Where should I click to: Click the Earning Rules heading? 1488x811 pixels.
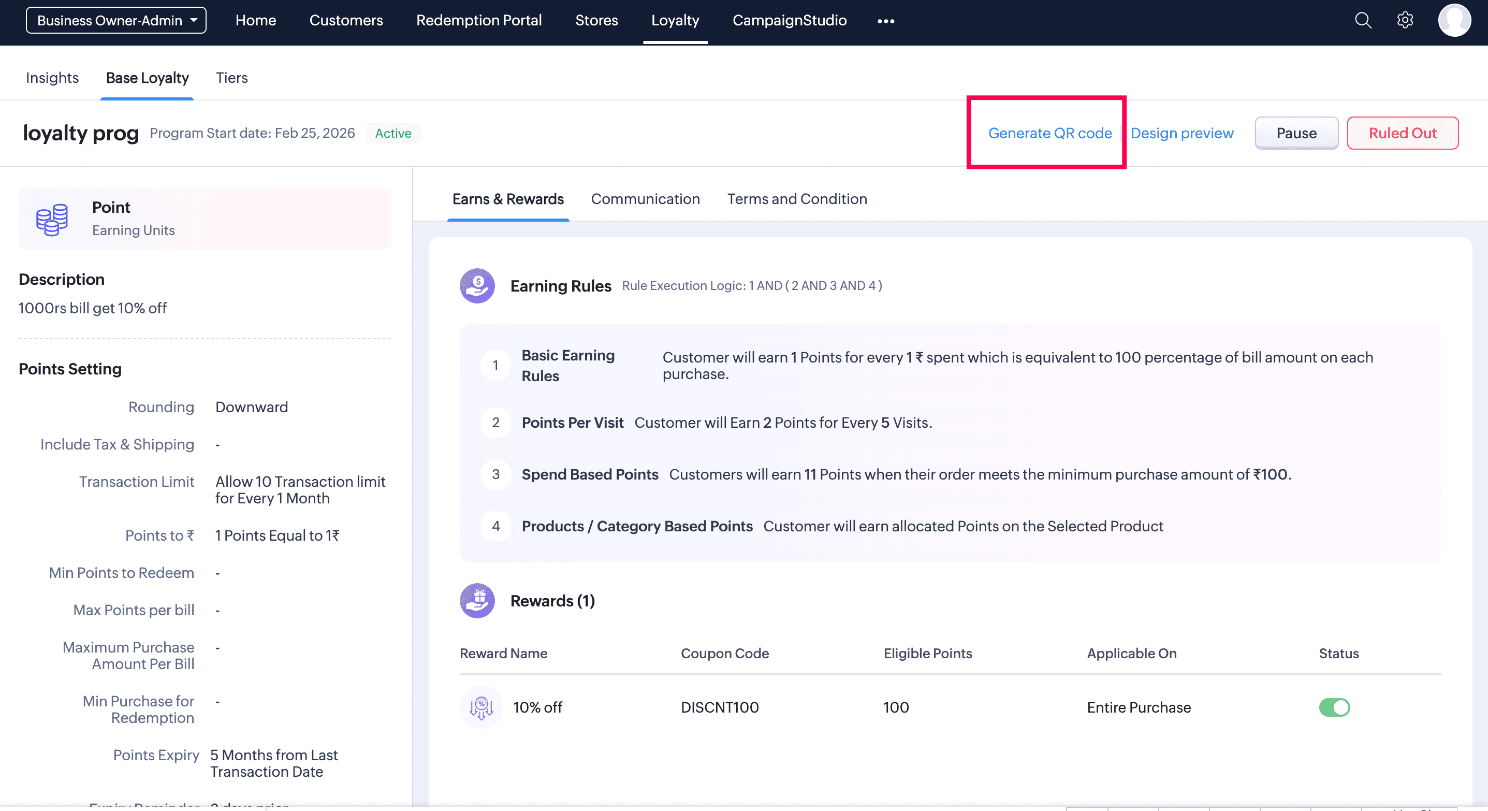coord(560,285)
